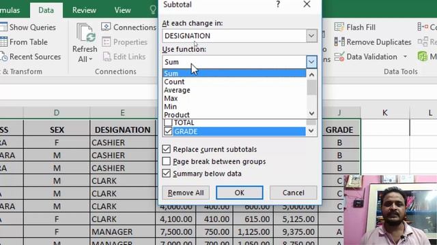Image resolution: width=437 pixels, height=245 pixels.
Task: Click the Refresh All icon
Action: coord(87,33)
